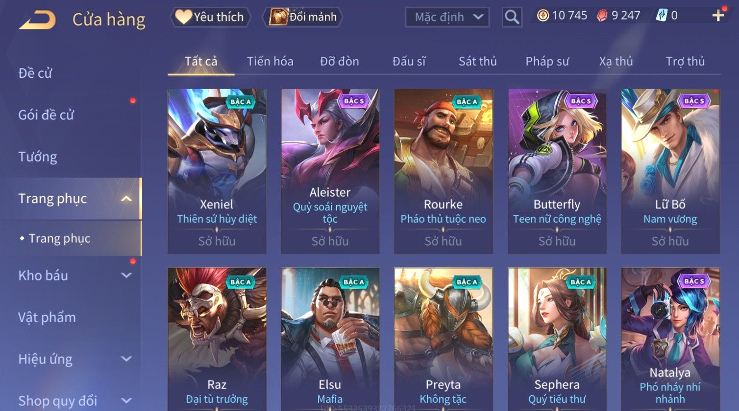Switch to the Sát thủ tab
The width and height of the screenshot is (739, 411).
click(x=478, y=61)
